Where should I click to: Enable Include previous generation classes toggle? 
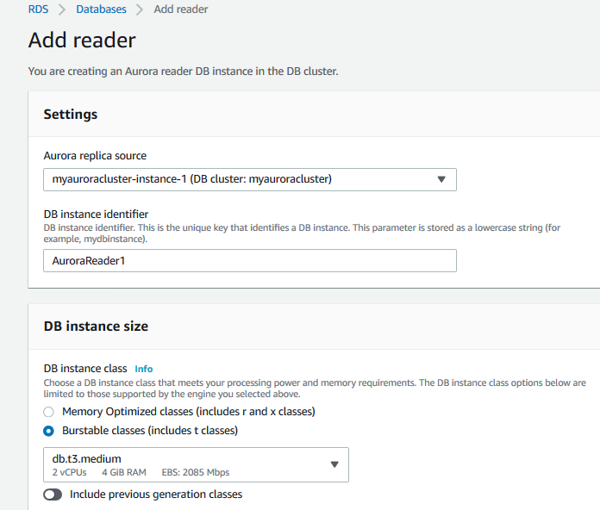[53, 494]
